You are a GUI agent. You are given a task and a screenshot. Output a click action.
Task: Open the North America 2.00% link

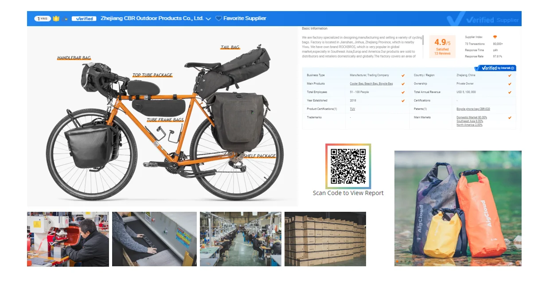pos(469,125)
